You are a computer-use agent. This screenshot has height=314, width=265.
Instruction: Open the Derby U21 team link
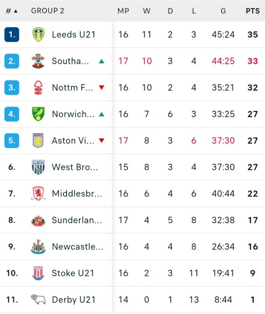[x=74, y=299]
